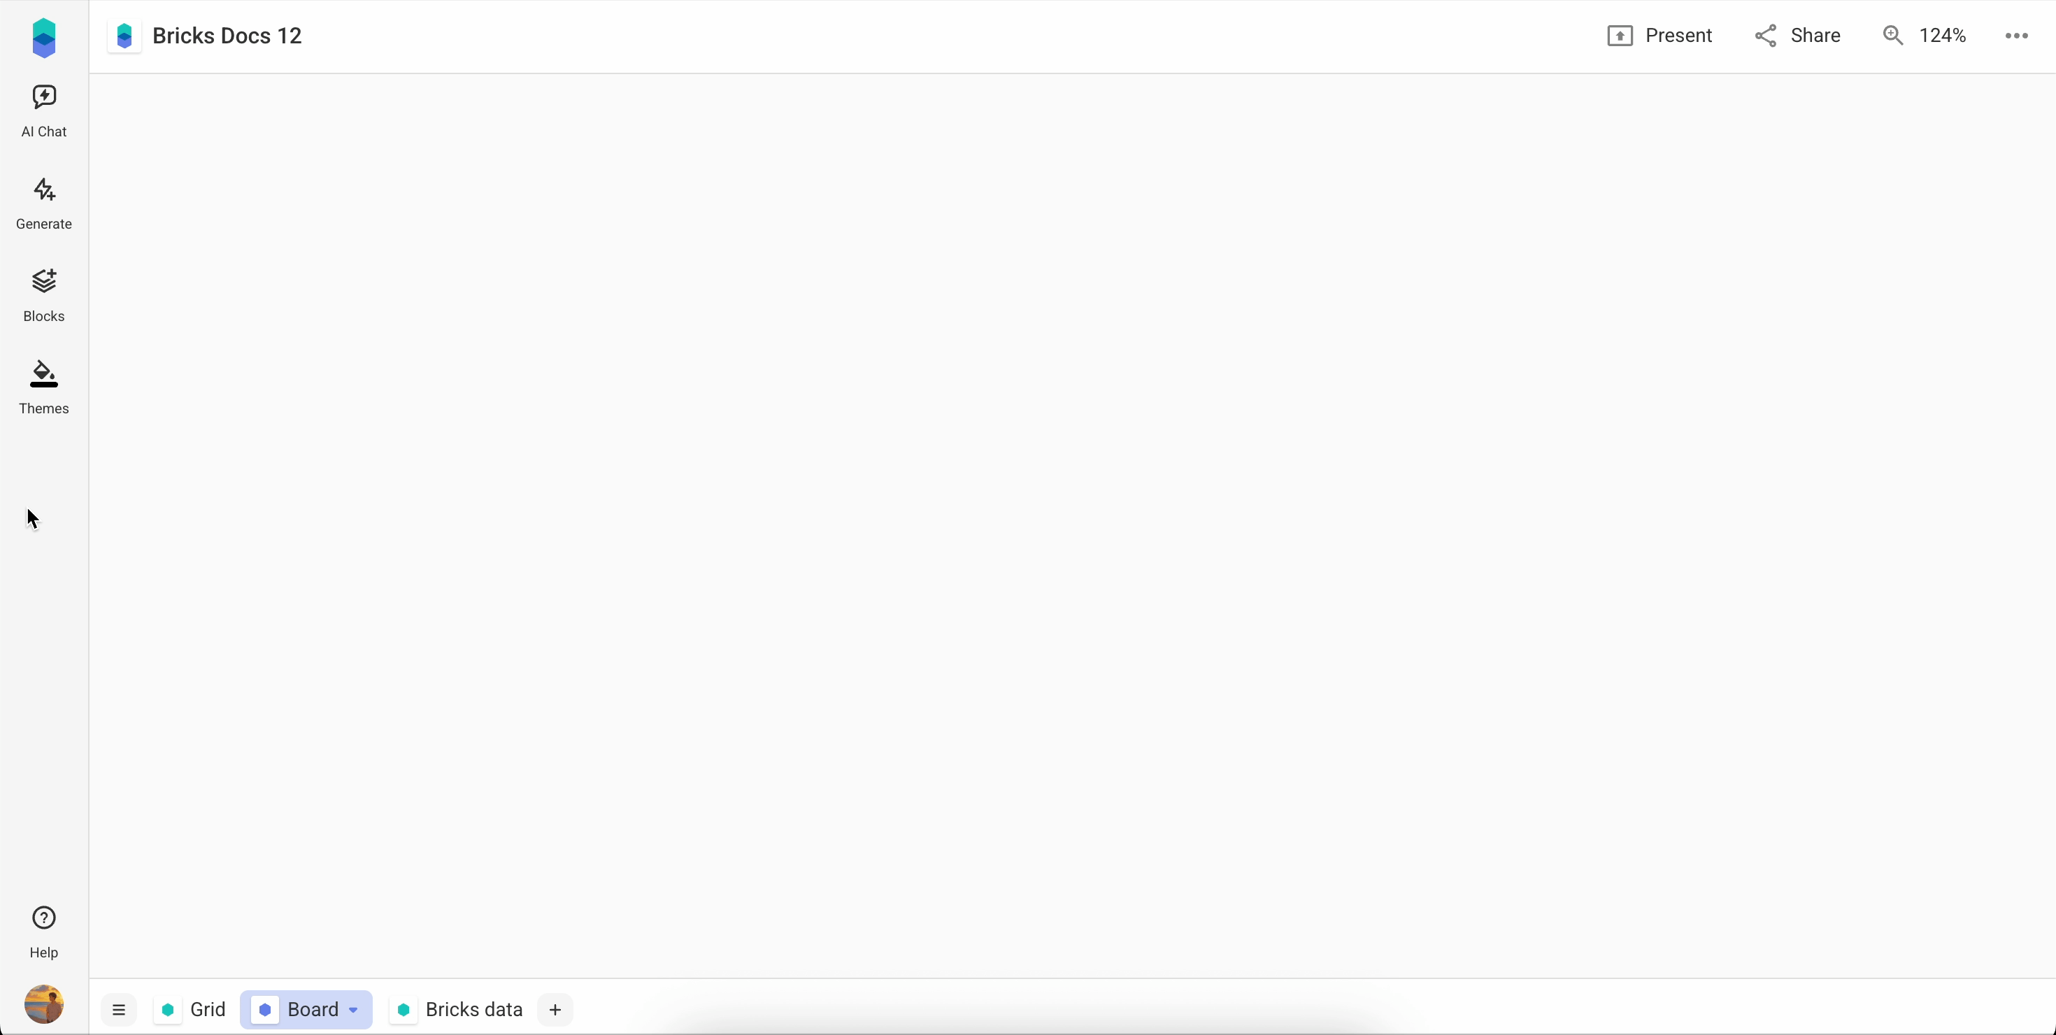Click the Present button

click(1659, 36)
